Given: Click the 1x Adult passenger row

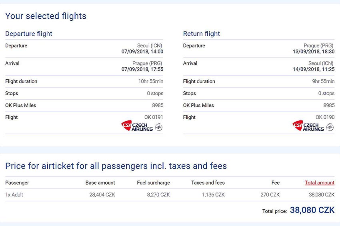Looking at the screenshot, I should point(170,195).
